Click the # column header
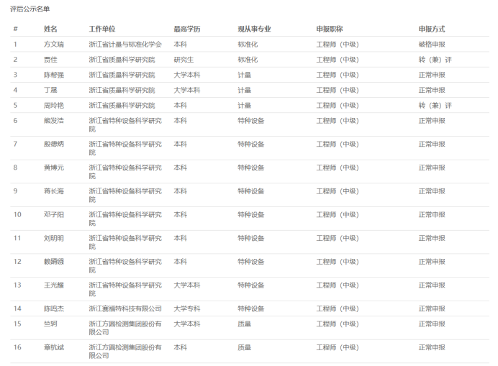 click(x=15, y=29)
